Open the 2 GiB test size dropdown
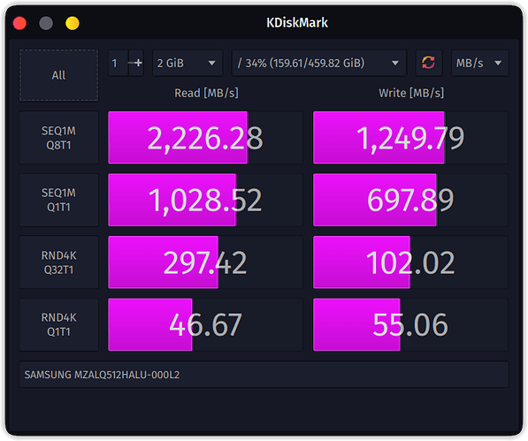The image size is (528, 441). [x=187, y=63]
